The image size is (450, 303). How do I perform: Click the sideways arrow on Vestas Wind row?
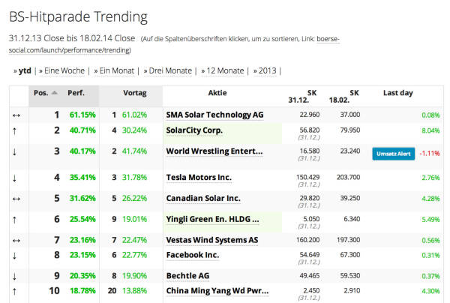[16, 241]
